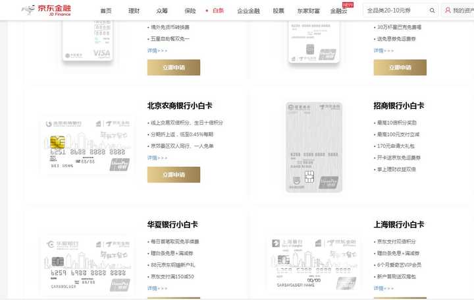Click the 掌上理财收益双倍 bullet text

tap(396, 169)
